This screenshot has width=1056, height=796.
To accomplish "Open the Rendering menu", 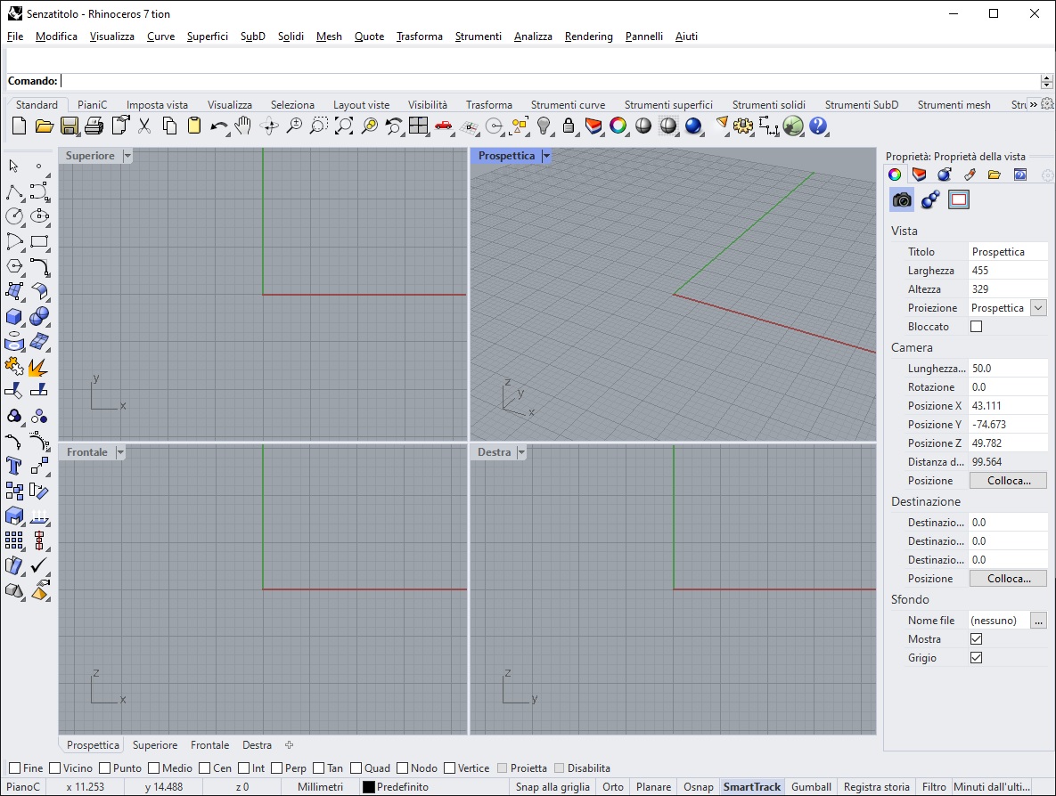I will 589,37.
